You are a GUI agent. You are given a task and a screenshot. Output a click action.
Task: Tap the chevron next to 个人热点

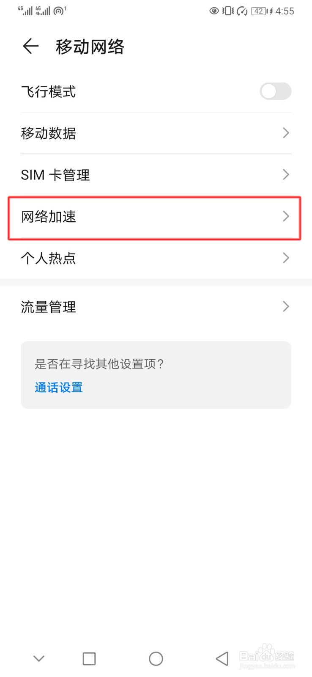click(x=286, y=258)
